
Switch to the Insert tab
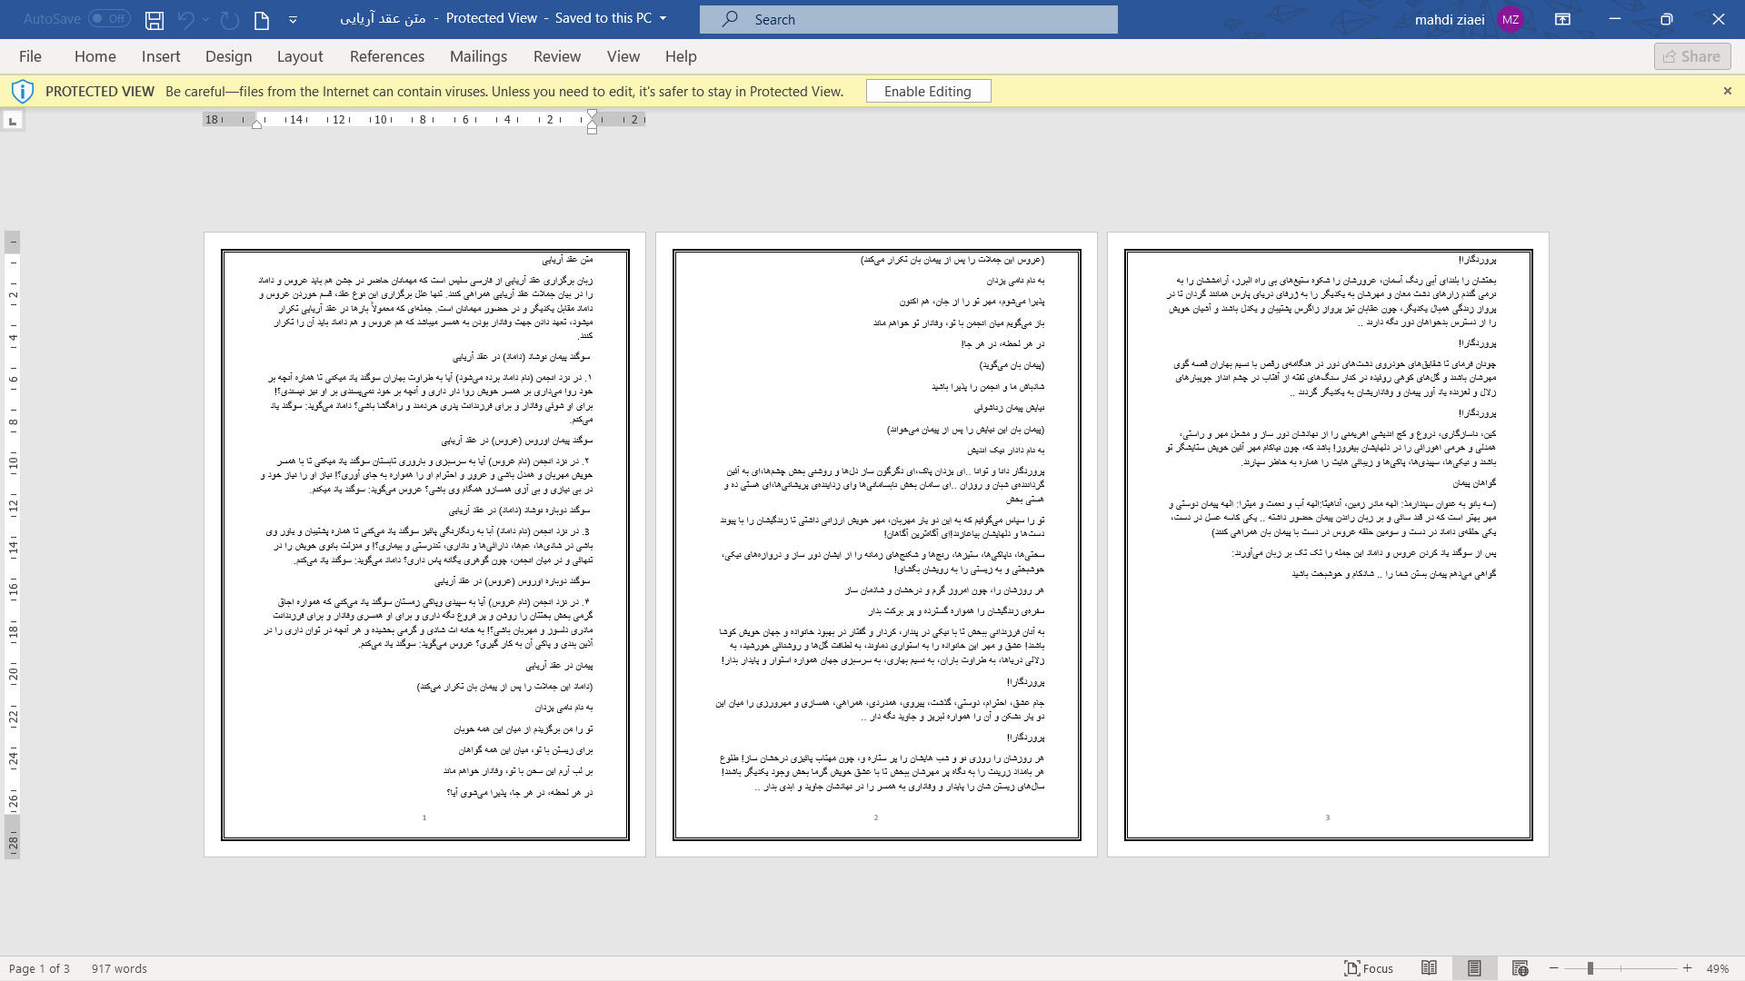[x=161, y=56]
